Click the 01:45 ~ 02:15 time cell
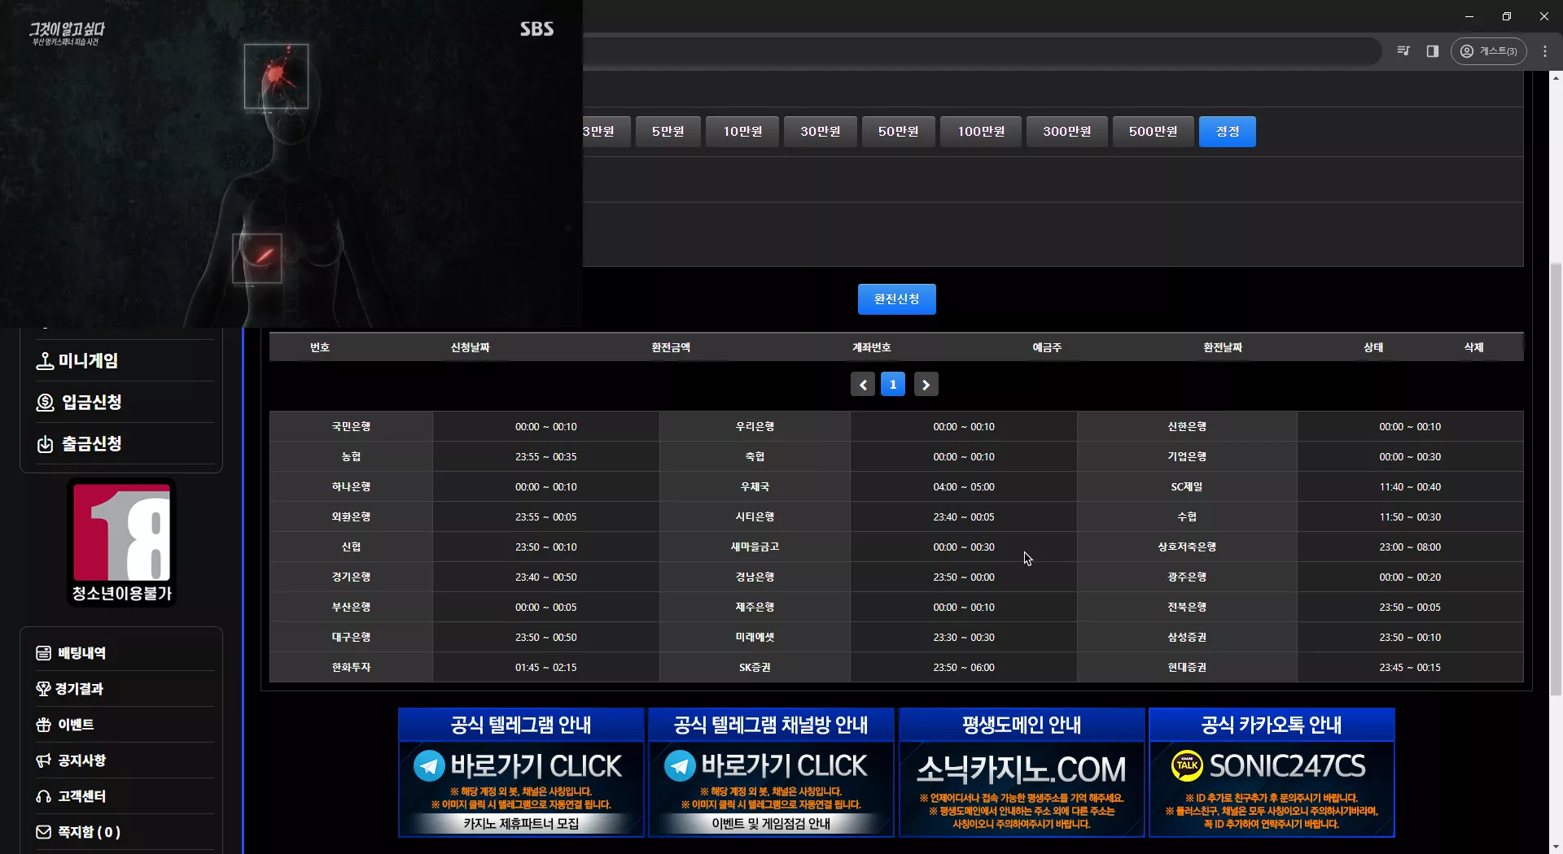This screenshot has width=1563, height=854. (545, 667)
